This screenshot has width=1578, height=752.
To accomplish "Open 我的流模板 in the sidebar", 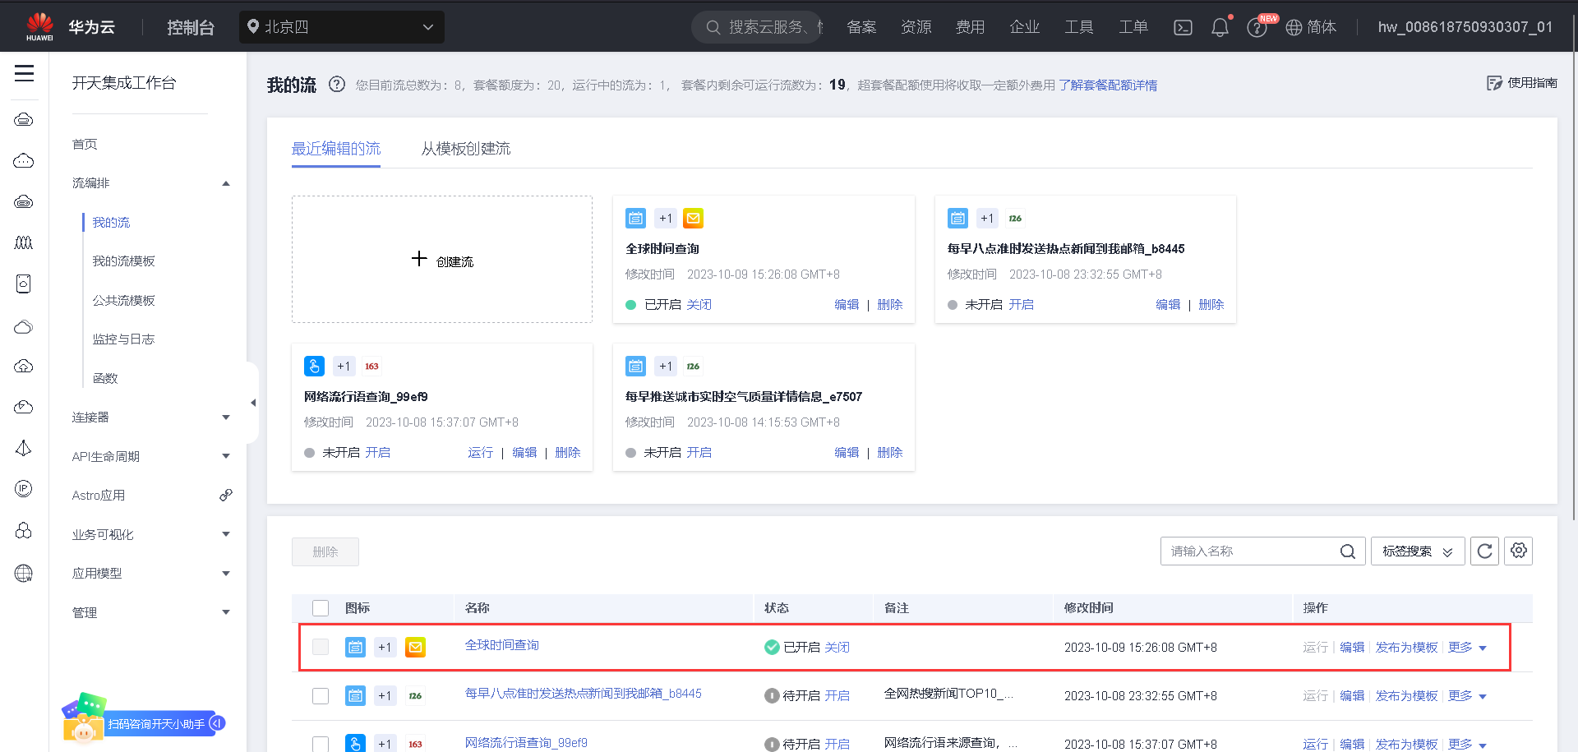I will point(124,261).
